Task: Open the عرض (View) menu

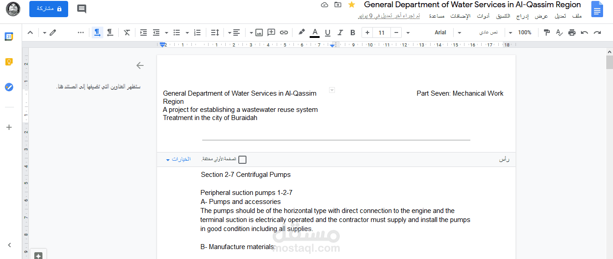Action: point(542,16)
